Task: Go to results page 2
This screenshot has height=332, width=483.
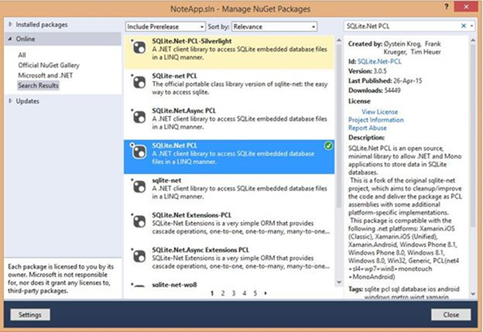Action: [x=223, y=293]
